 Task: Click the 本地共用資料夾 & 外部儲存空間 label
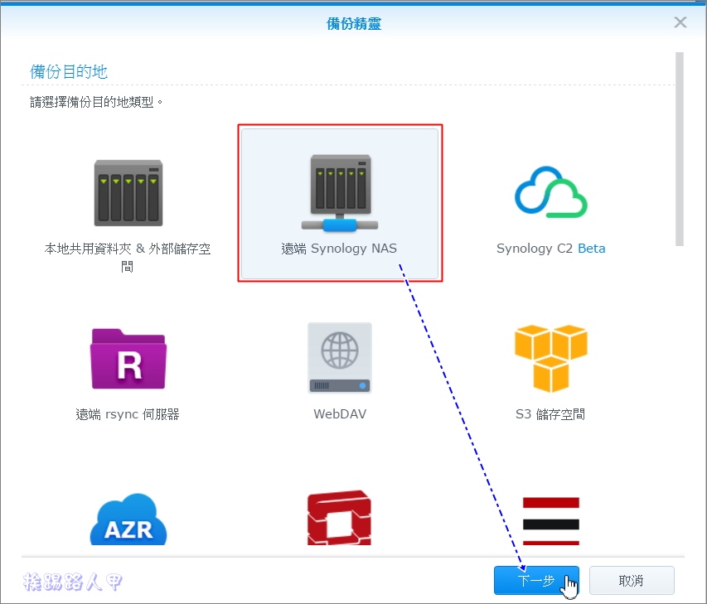pyautogui.click(x=128, y=258)
